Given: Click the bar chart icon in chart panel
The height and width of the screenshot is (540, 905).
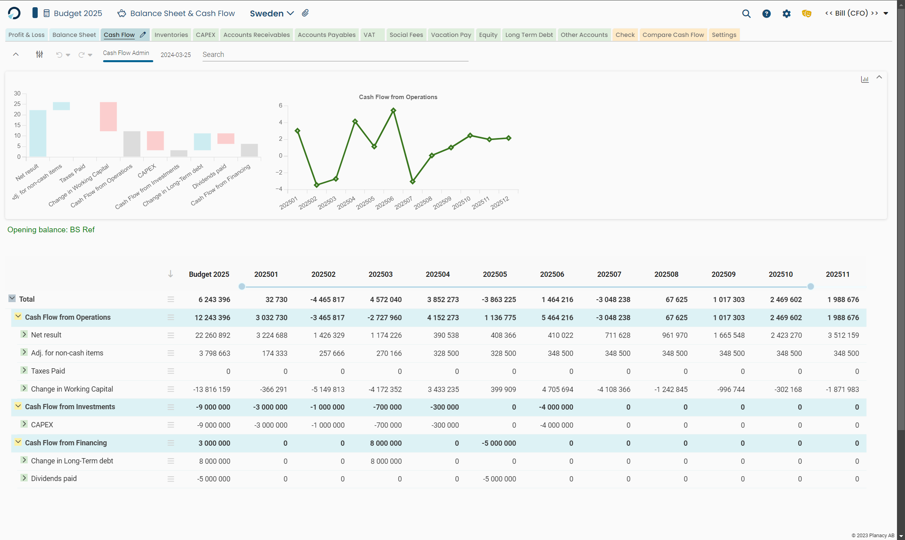Looking at the screenshot, I should [x=864, y=79].
